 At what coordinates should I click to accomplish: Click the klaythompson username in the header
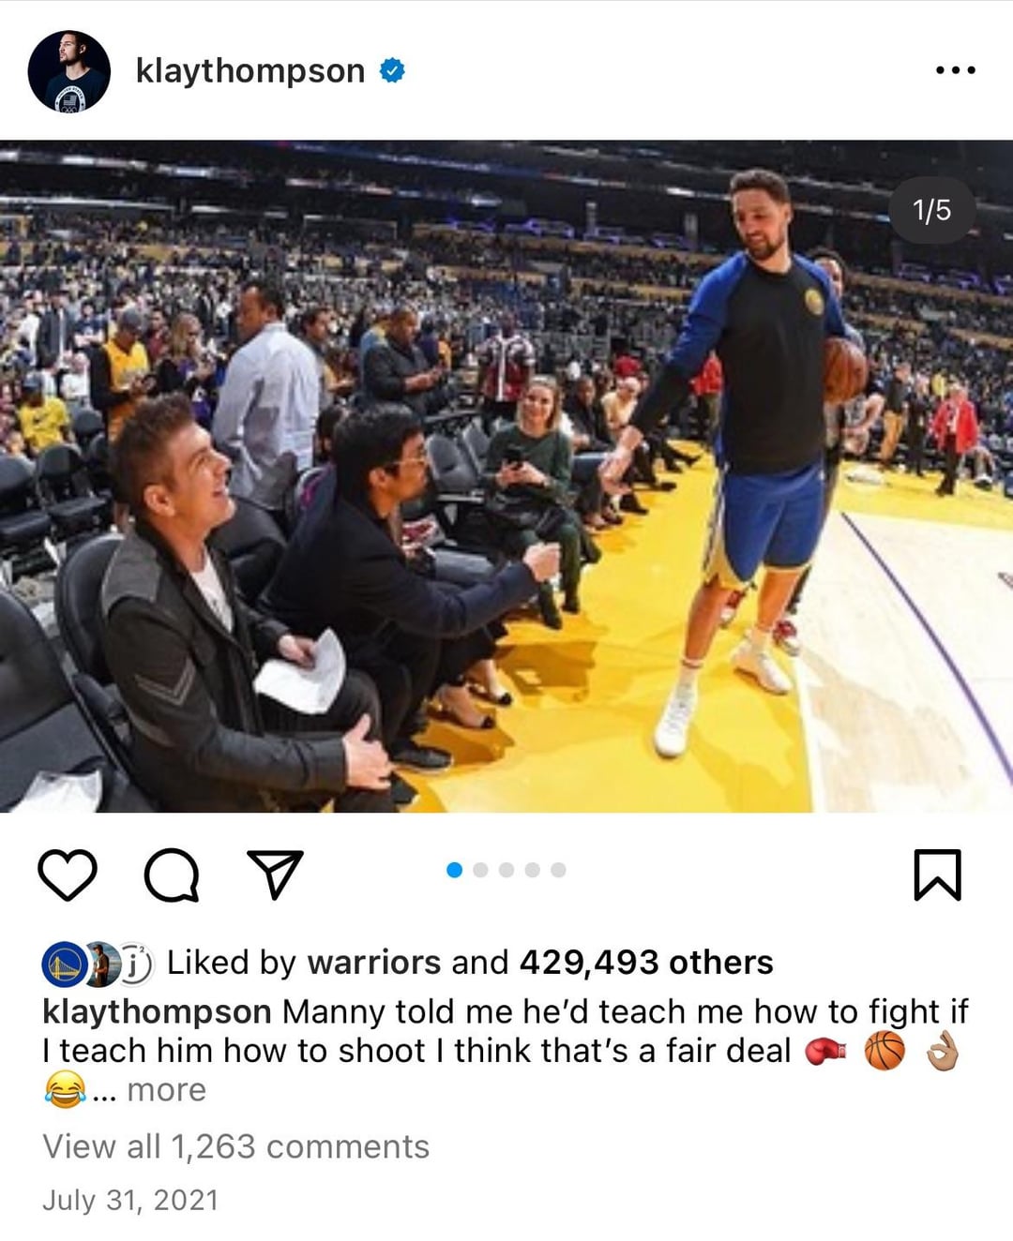tap(250, 71)
